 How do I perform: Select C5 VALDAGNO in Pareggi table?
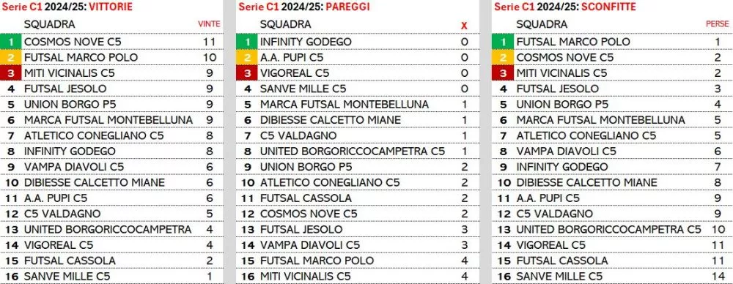click(298, 135)
